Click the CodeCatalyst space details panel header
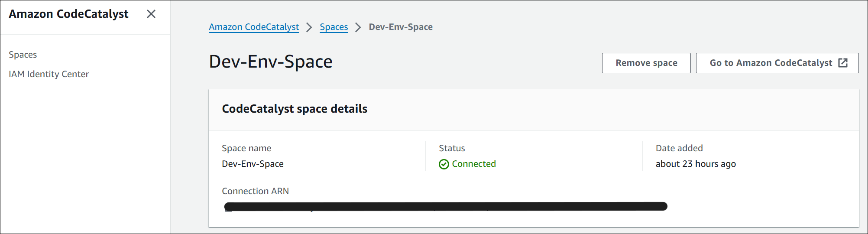Image resolution: width=868 pixels, height=234 pixels. pyautogui.click(x=295, y=109)
